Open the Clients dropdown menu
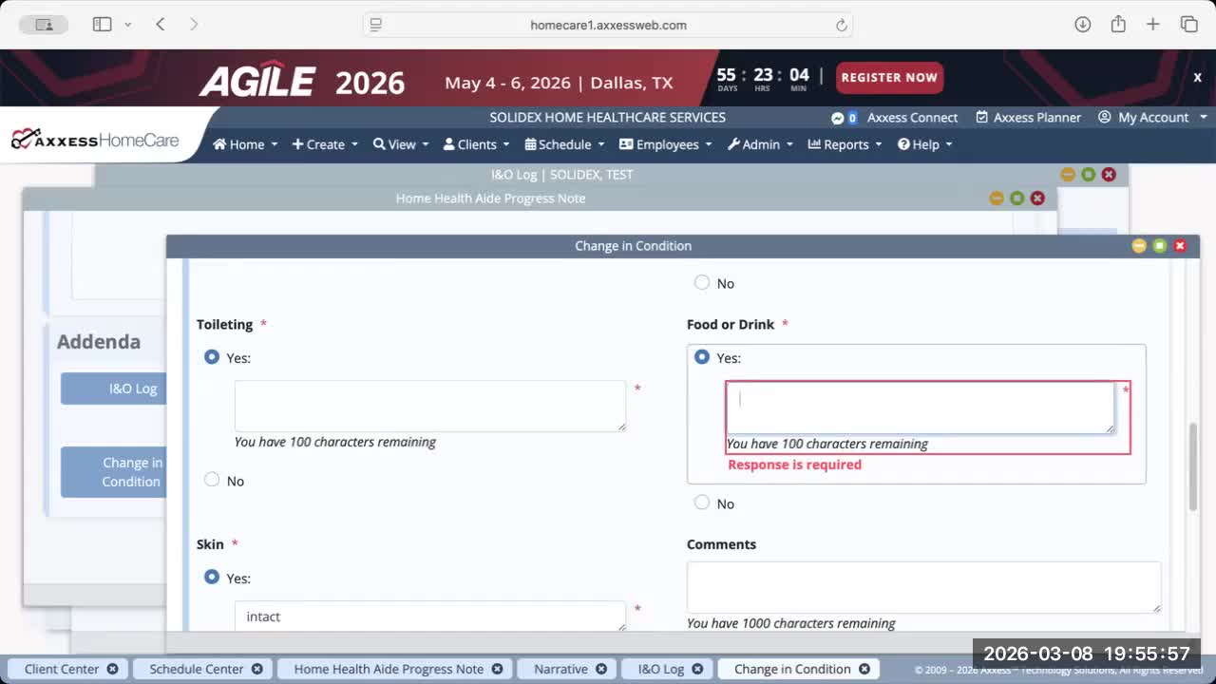Screen dimensions: 1216x684 pyautogui.click(x=476, y=144)
